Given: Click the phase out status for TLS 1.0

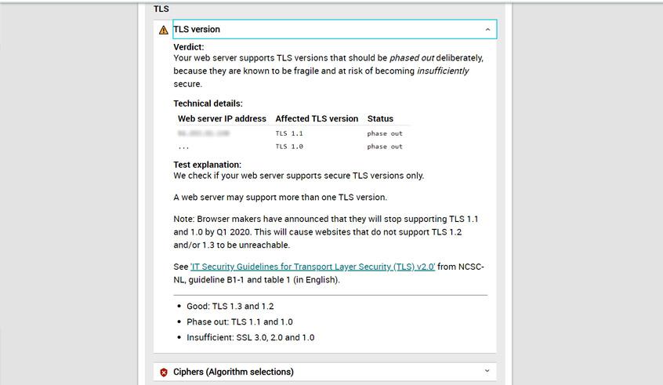Looking at the screenshot, I should tap(384, 147).
